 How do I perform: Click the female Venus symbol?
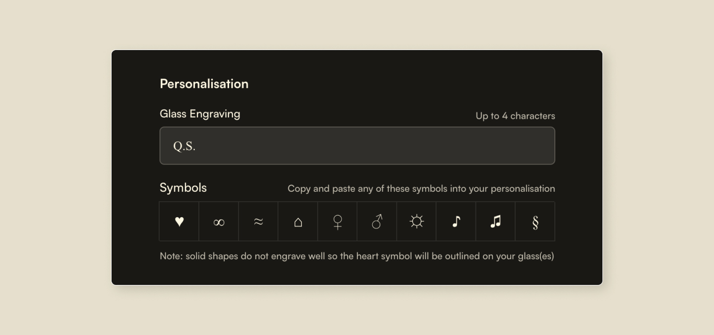337,221
